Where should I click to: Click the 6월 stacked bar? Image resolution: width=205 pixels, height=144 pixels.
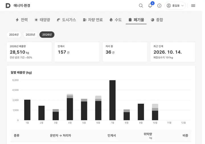point(98,108)
